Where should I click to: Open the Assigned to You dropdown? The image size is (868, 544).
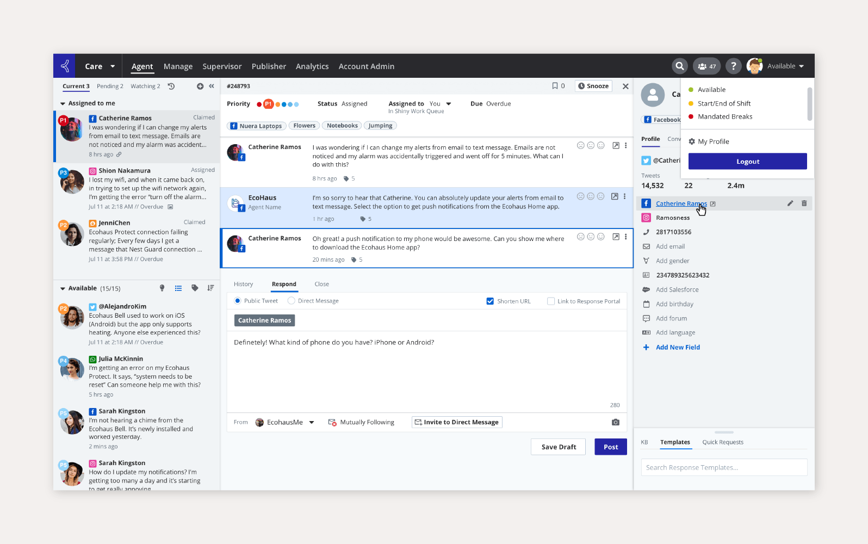[448, 104]
